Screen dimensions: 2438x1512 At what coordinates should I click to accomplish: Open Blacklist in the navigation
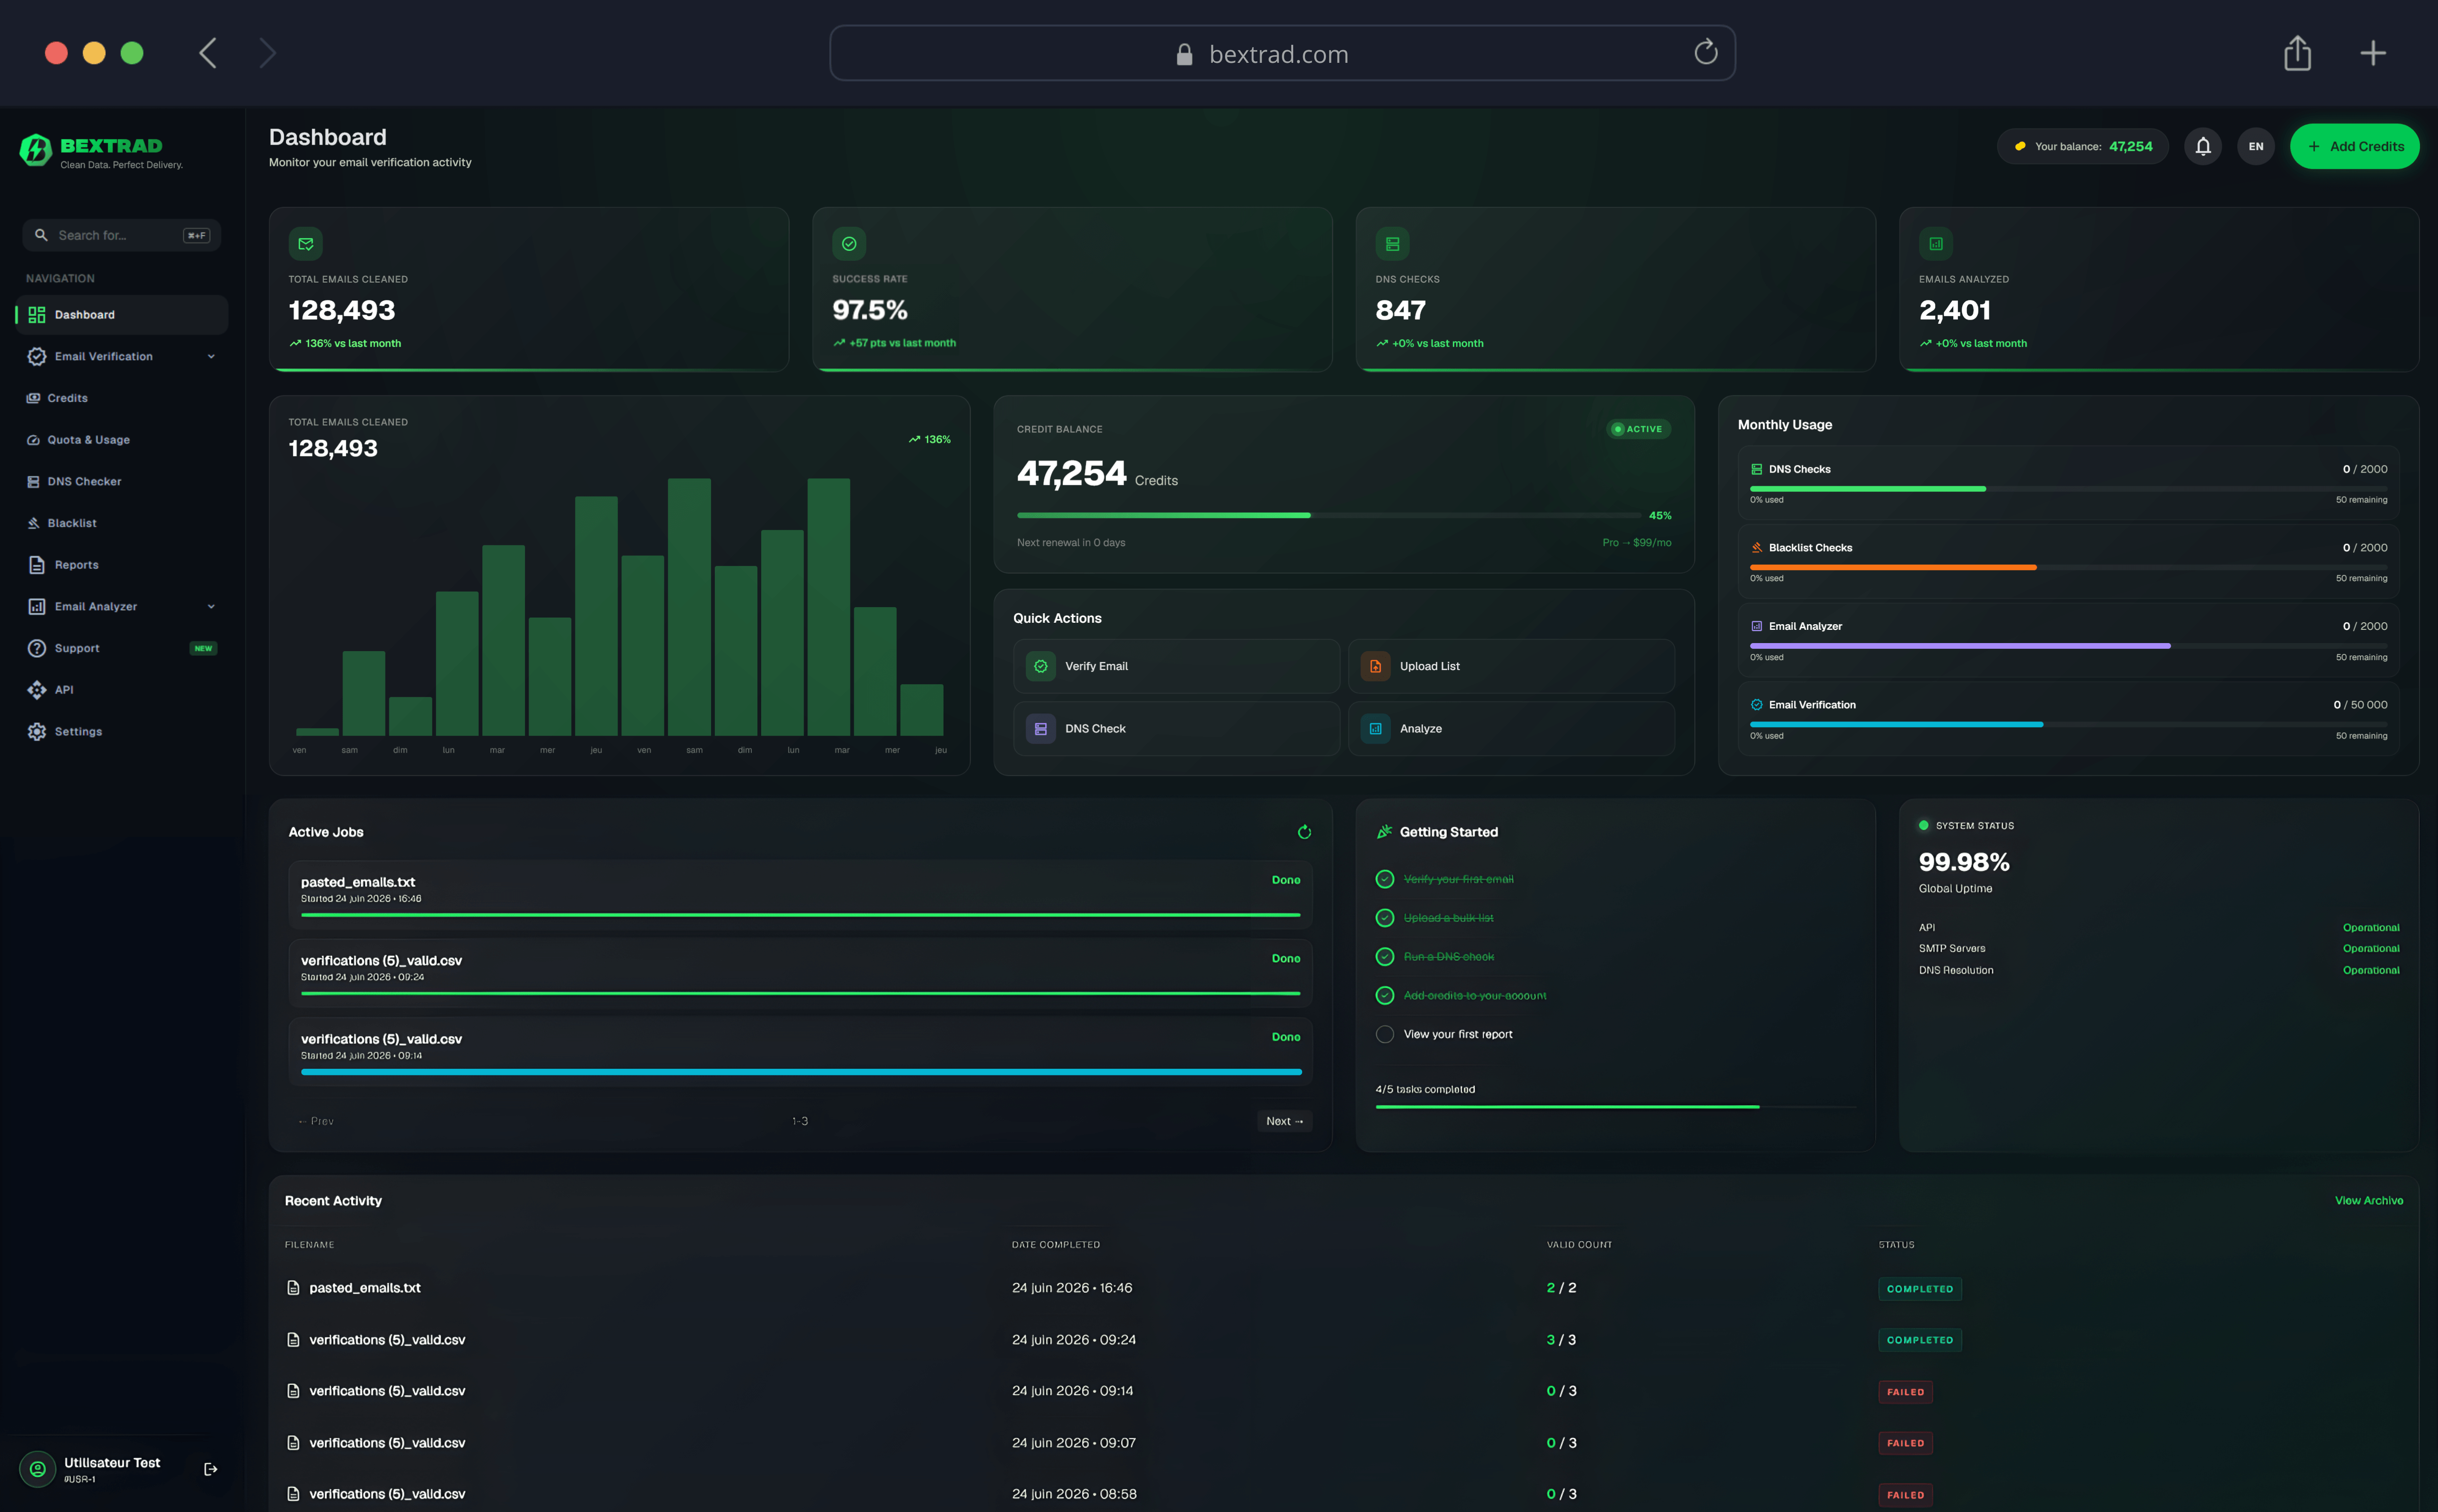coord(122,523)
